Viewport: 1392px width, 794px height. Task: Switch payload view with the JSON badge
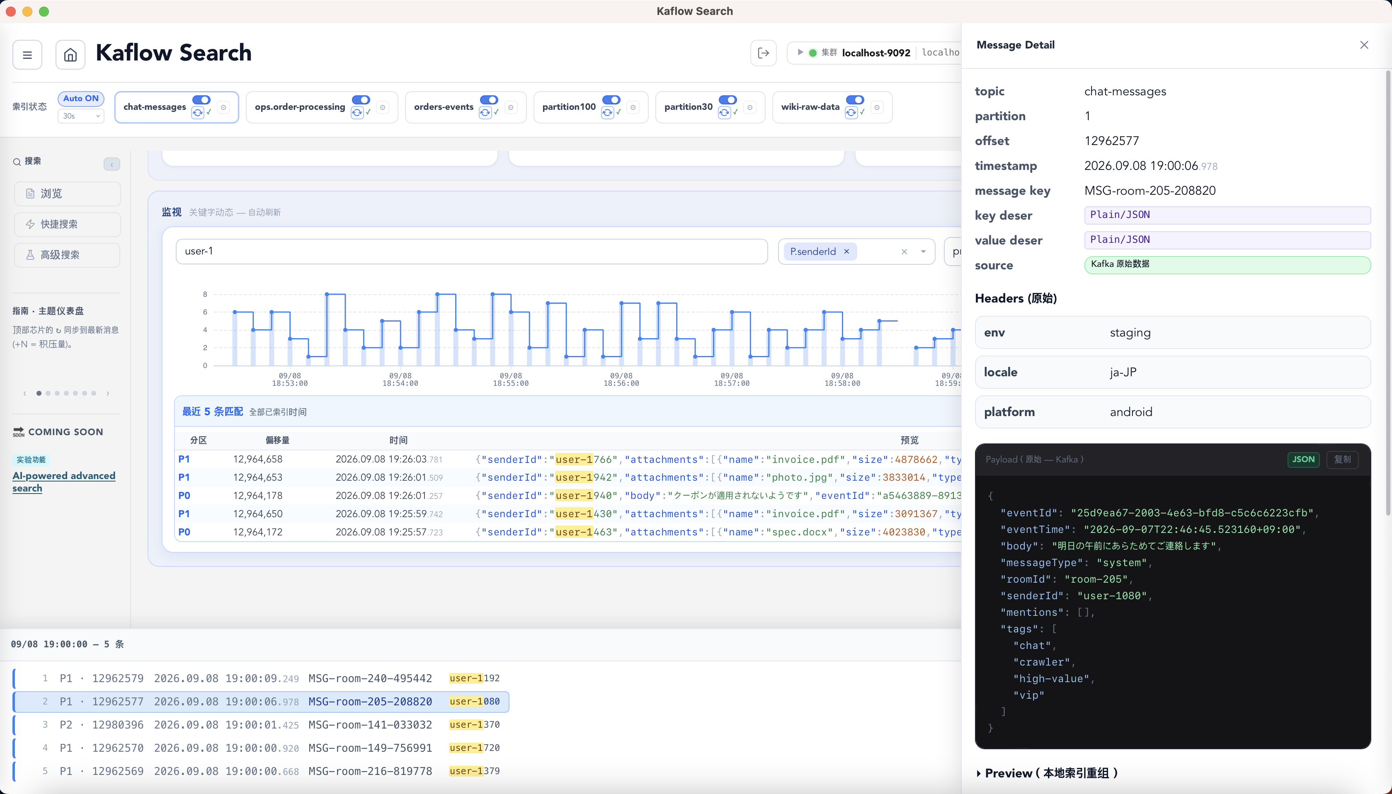pyautogui.click(x=1303, y=459)
